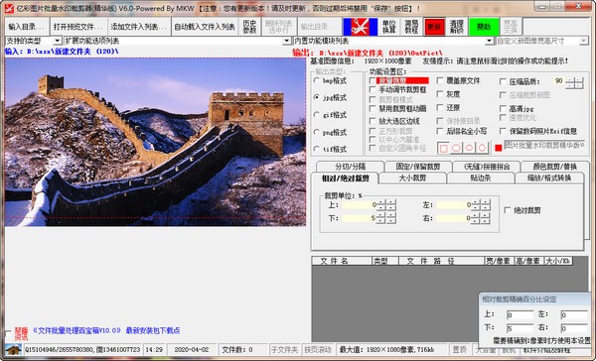Click the scissors crop start icon
This screenshot has height=361, width=596.
click(x=360, y=27)
